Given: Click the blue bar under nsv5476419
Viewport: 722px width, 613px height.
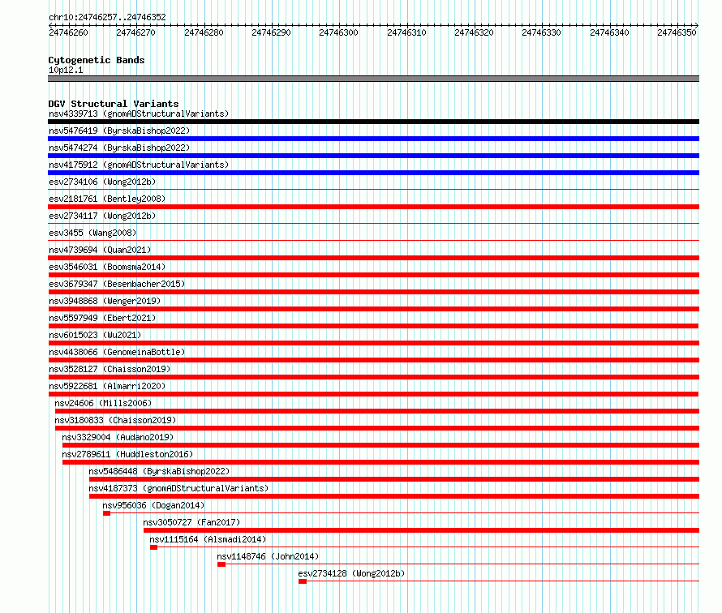Looking at the screenshot, I should pyautogui.click(x=373, y=139).
